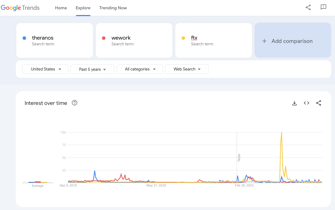The height and width of the screenshot is (210, 335).
Task: Open the Web Search type dropdown
Action: (x=187, y=69)
